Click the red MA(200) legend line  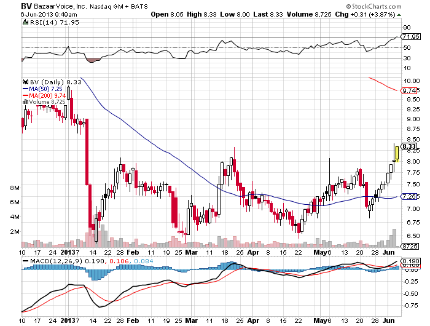(26, 95)
